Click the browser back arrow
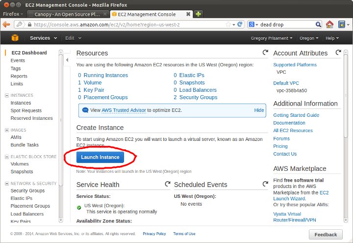353x243 pixels. point(6,25)
